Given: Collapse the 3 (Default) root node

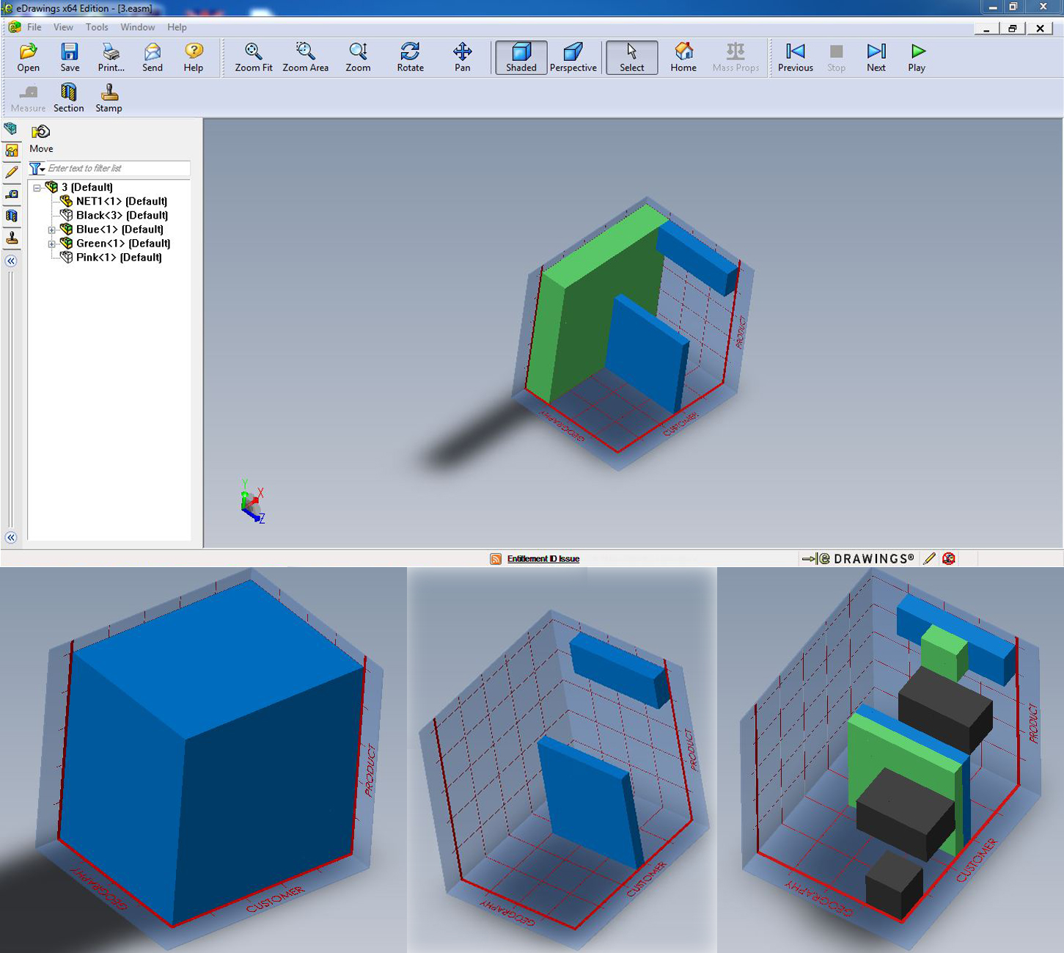Looking at the screenshot, I should 37,188.
